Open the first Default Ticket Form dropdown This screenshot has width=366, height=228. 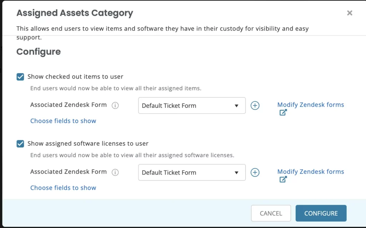click(x=192, y=105)
